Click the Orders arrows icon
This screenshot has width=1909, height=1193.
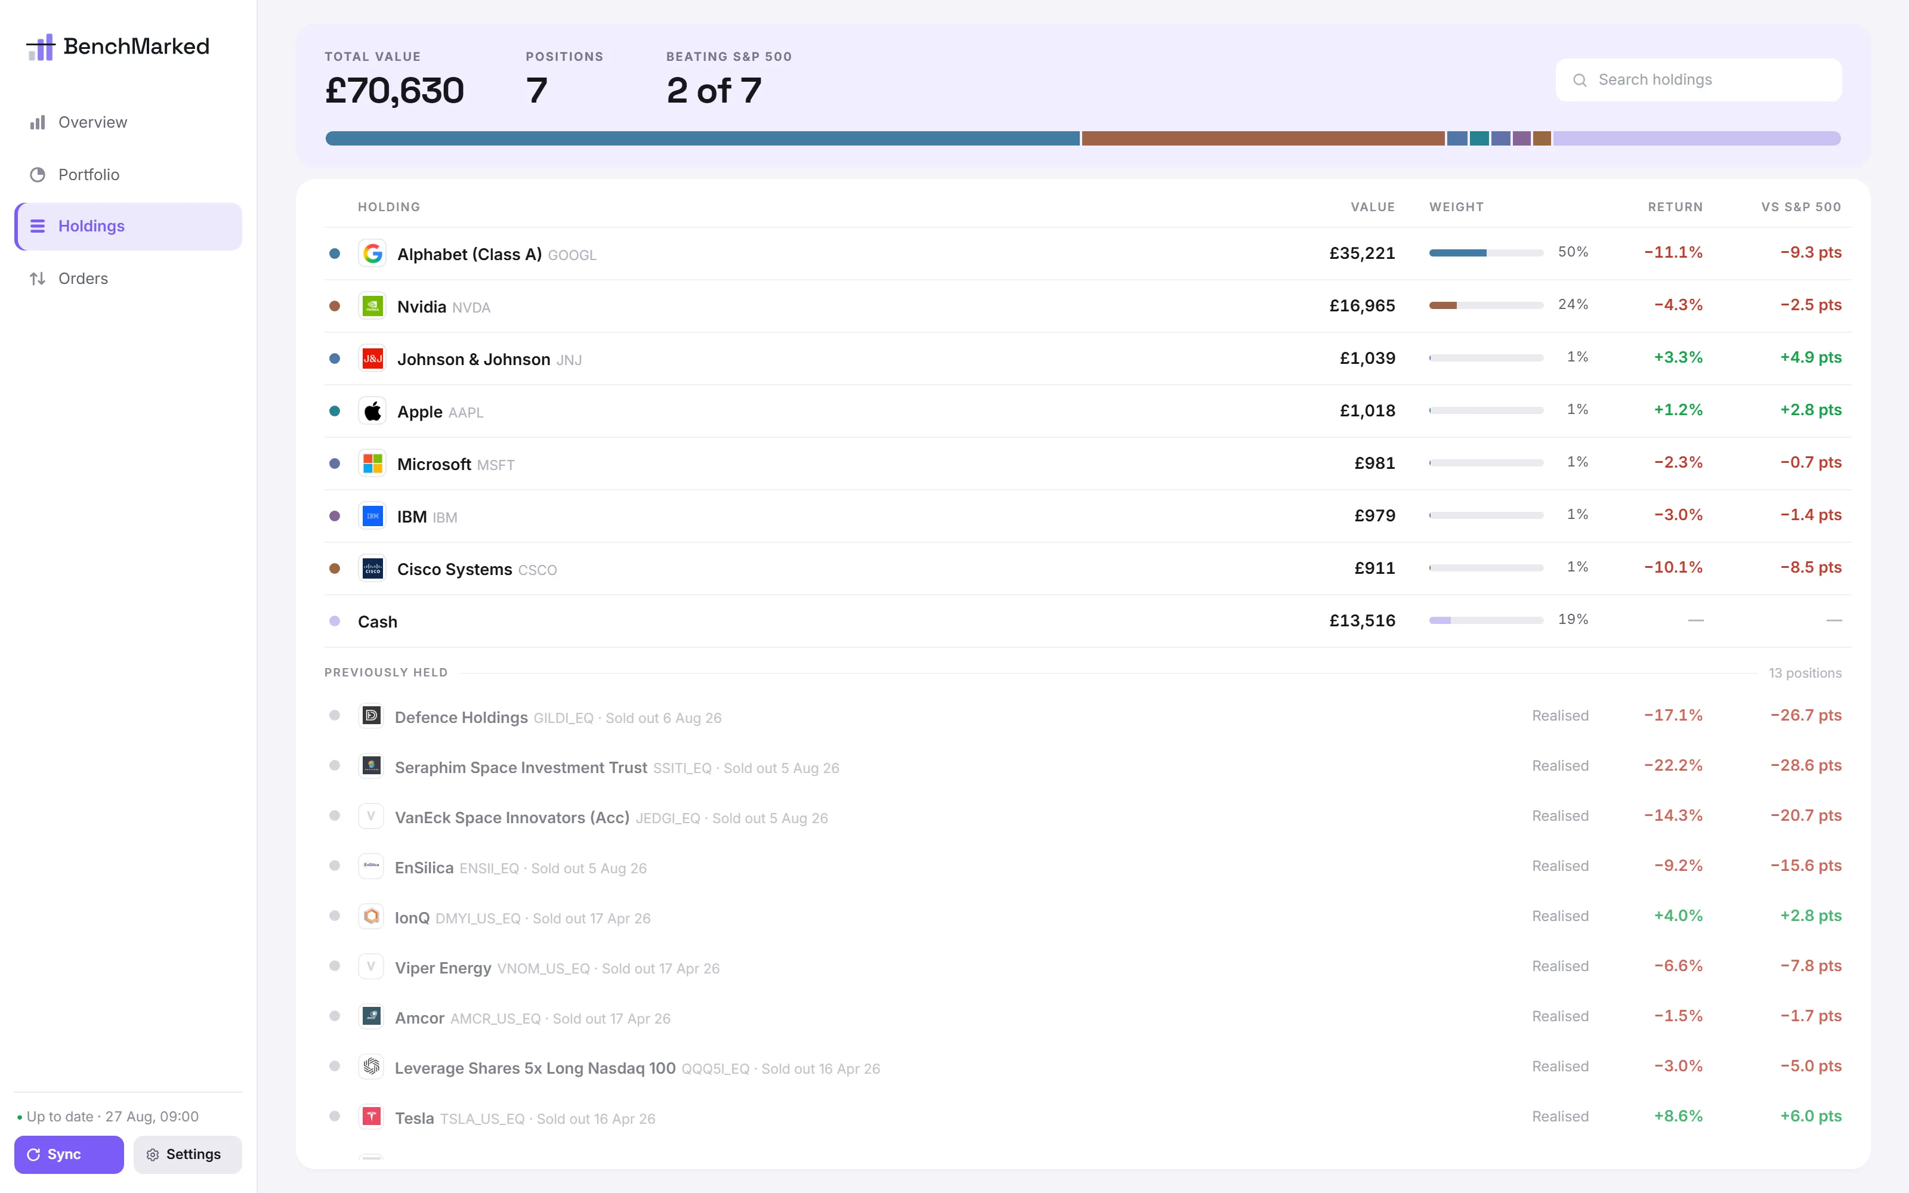coord(37,279)
